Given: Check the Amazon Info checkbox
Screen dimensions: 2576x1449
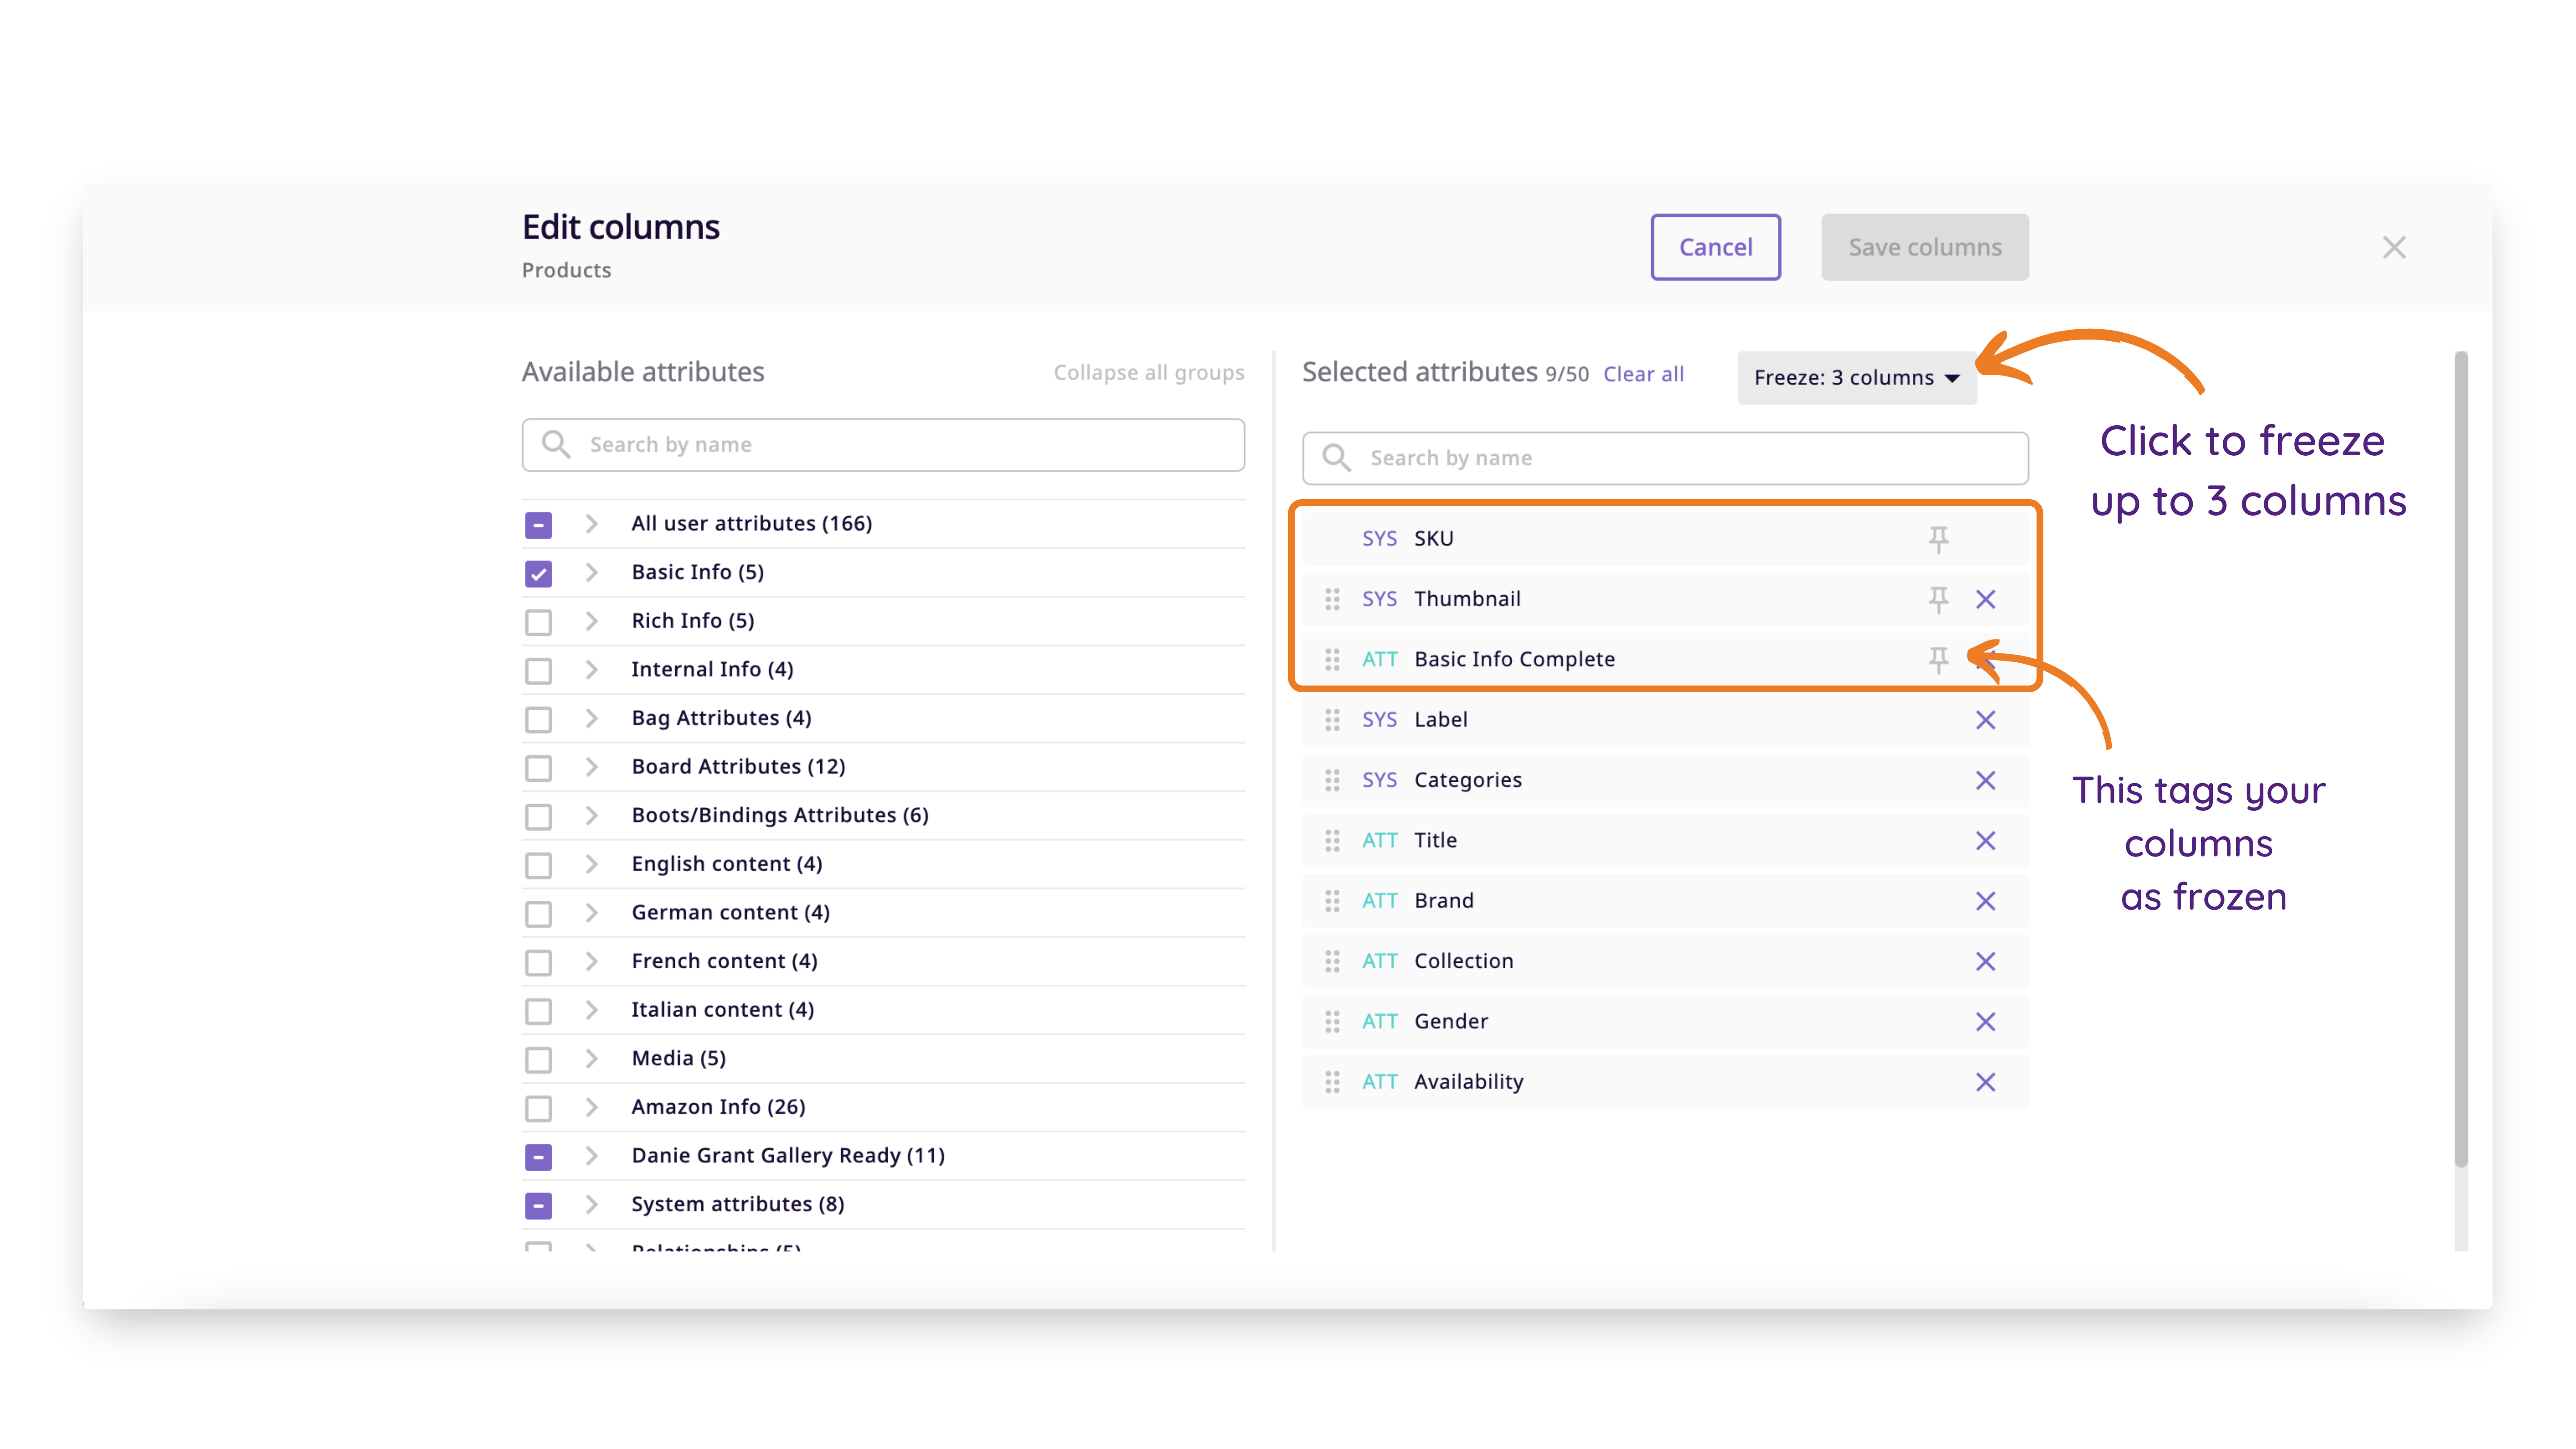Looking at the screenshot, I should 538,1108.
